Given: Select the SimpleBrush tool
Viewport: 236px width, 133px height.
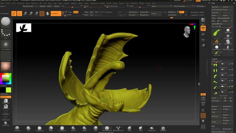Looking at the screenshot, I should (217, 42).
